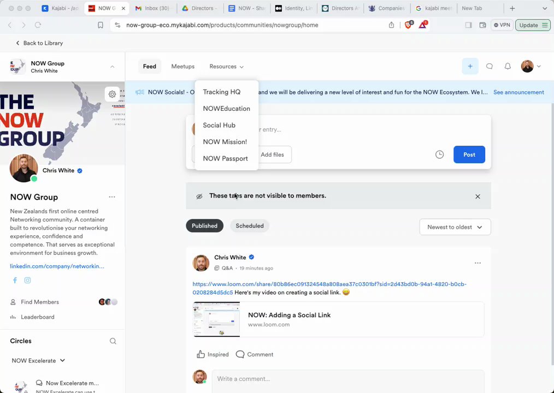
Task: Select Tracking HQ from Resources menu
Action: click(221, 92)
